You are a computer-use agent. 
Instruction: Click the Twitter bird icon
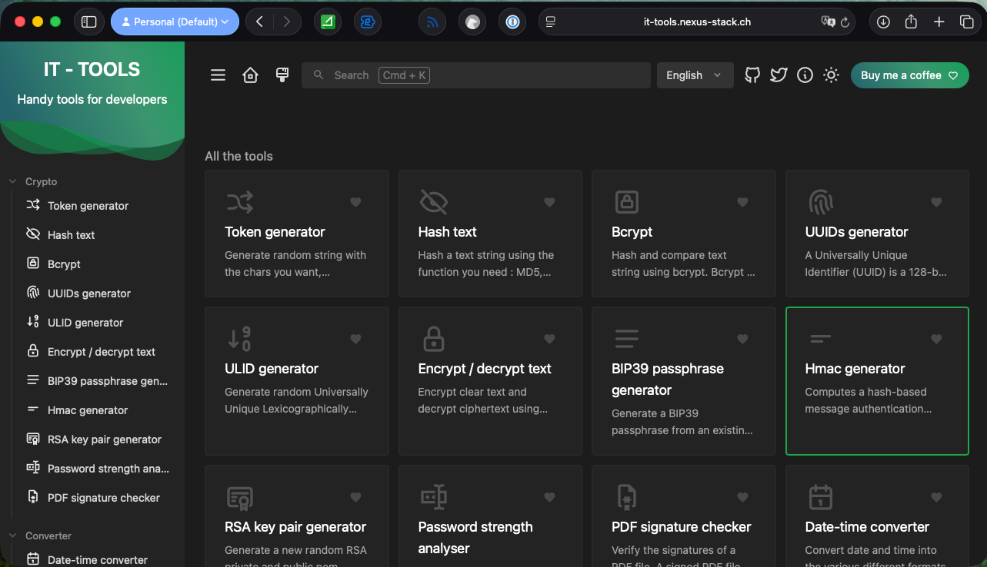pos(779,75)
